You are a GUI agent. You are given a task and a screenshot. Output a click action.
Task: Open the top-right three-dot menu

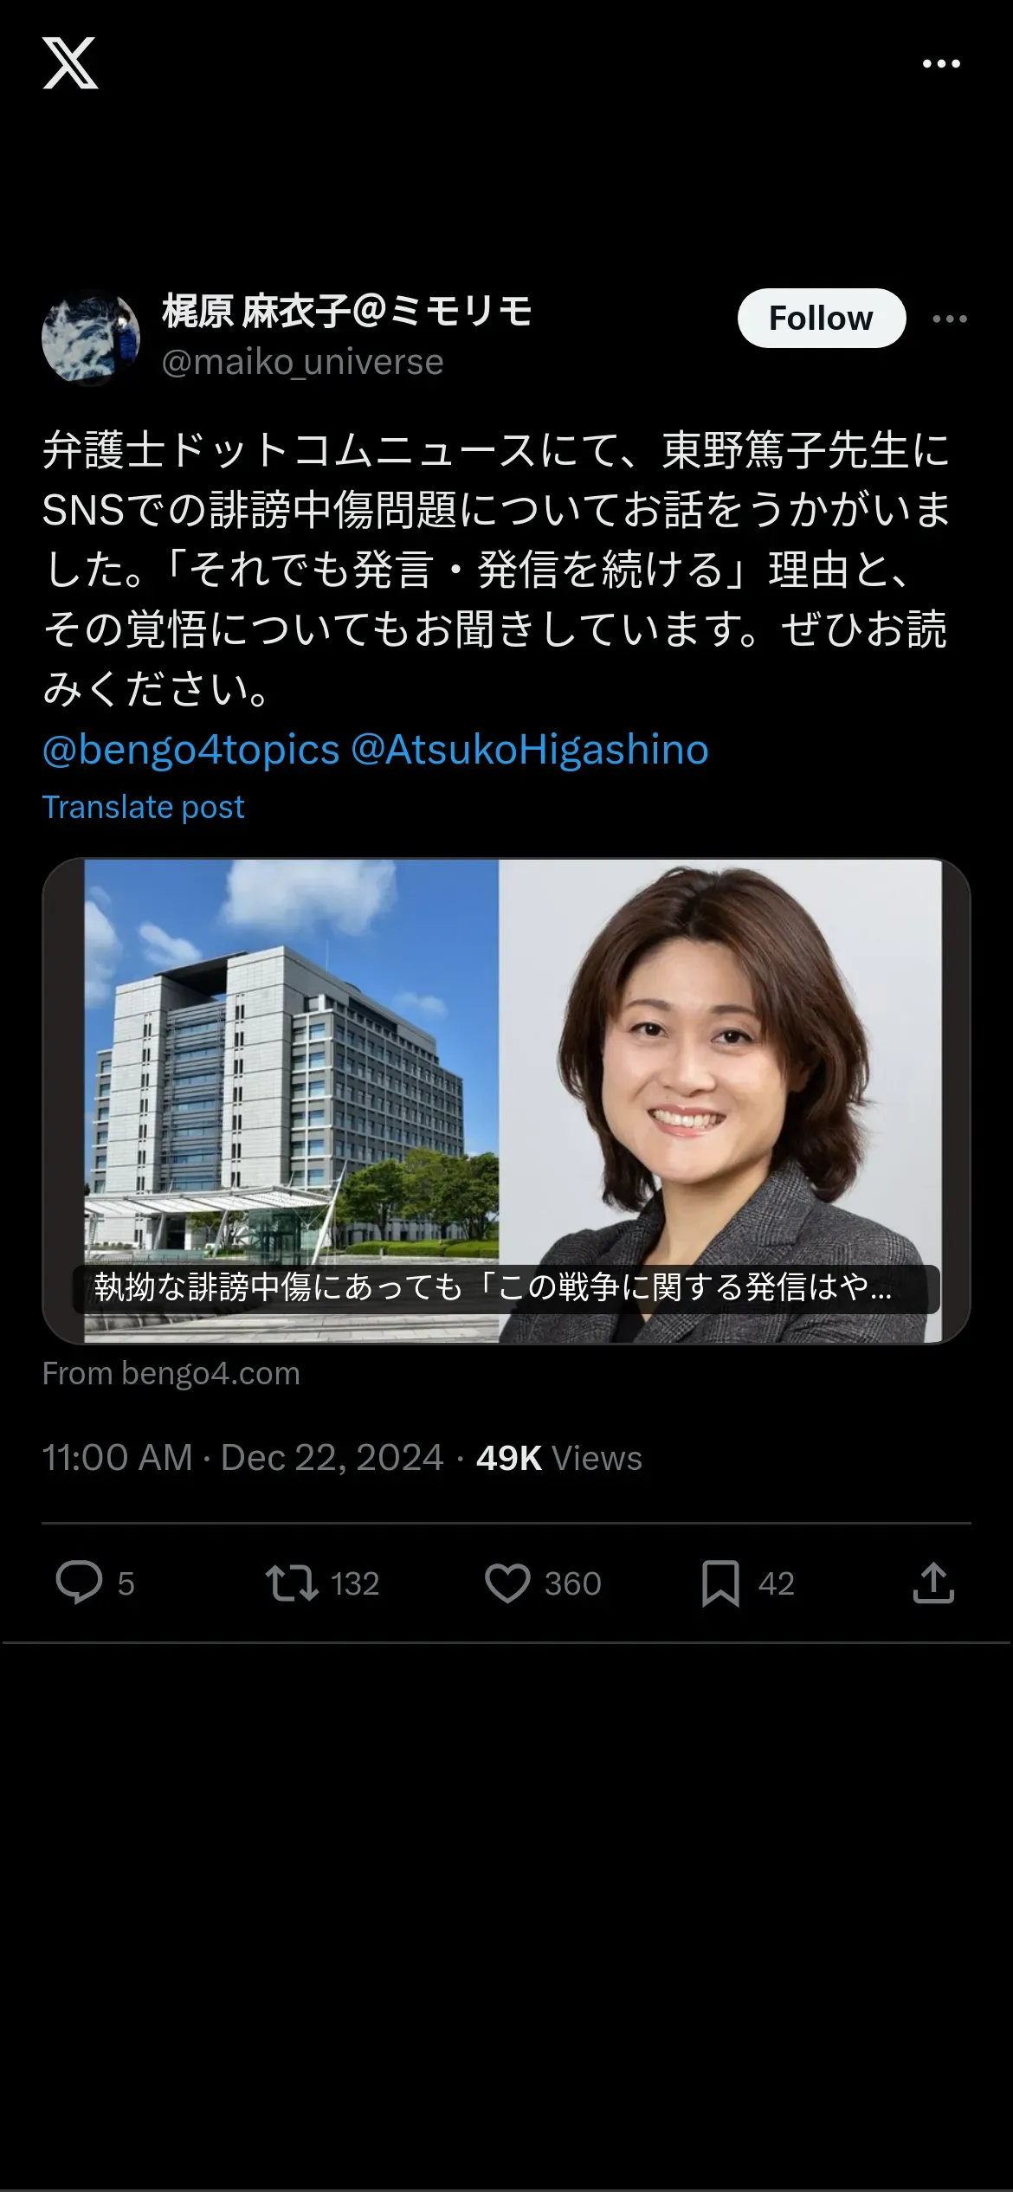(x=941, y=64)
